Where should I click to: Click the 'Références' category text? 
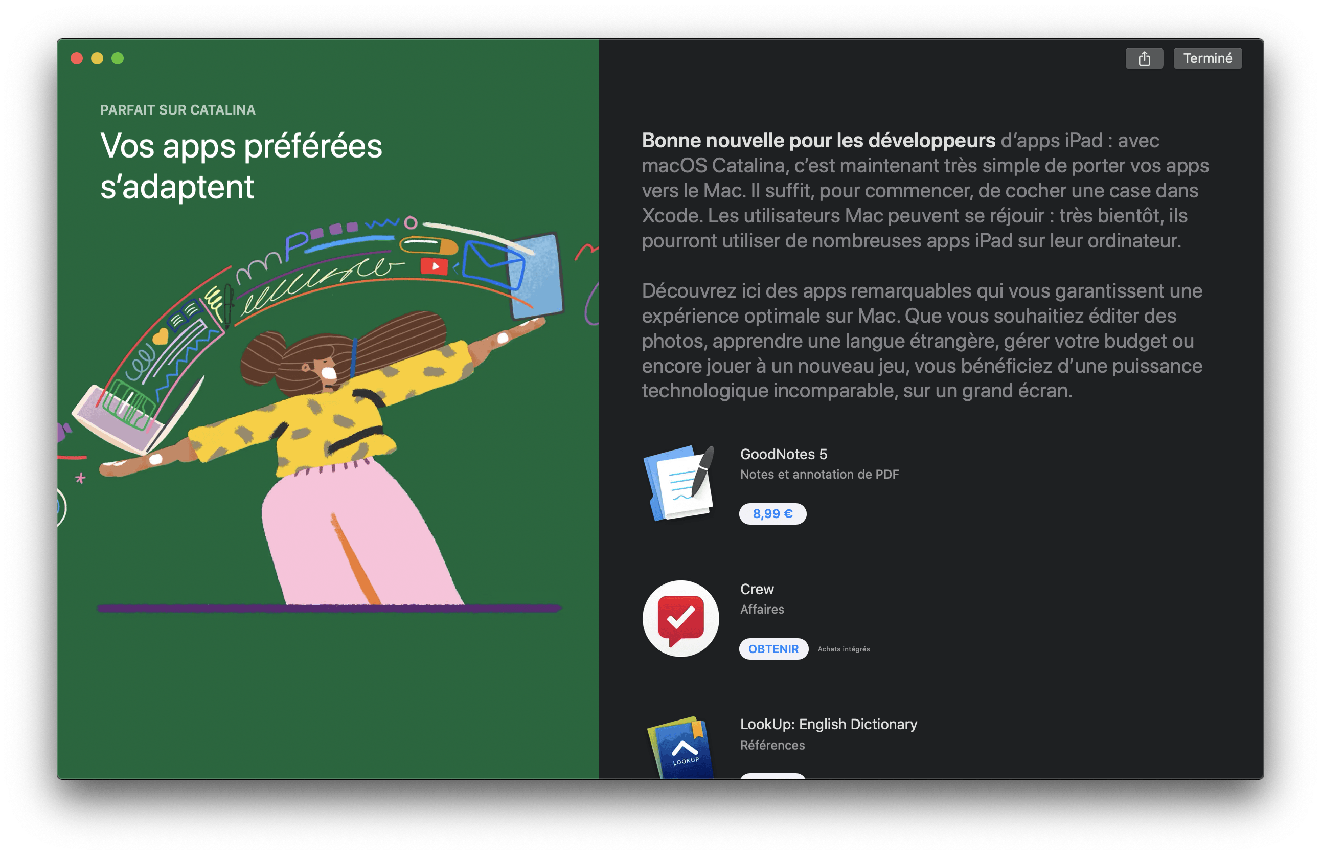click(x=772, y=745)
